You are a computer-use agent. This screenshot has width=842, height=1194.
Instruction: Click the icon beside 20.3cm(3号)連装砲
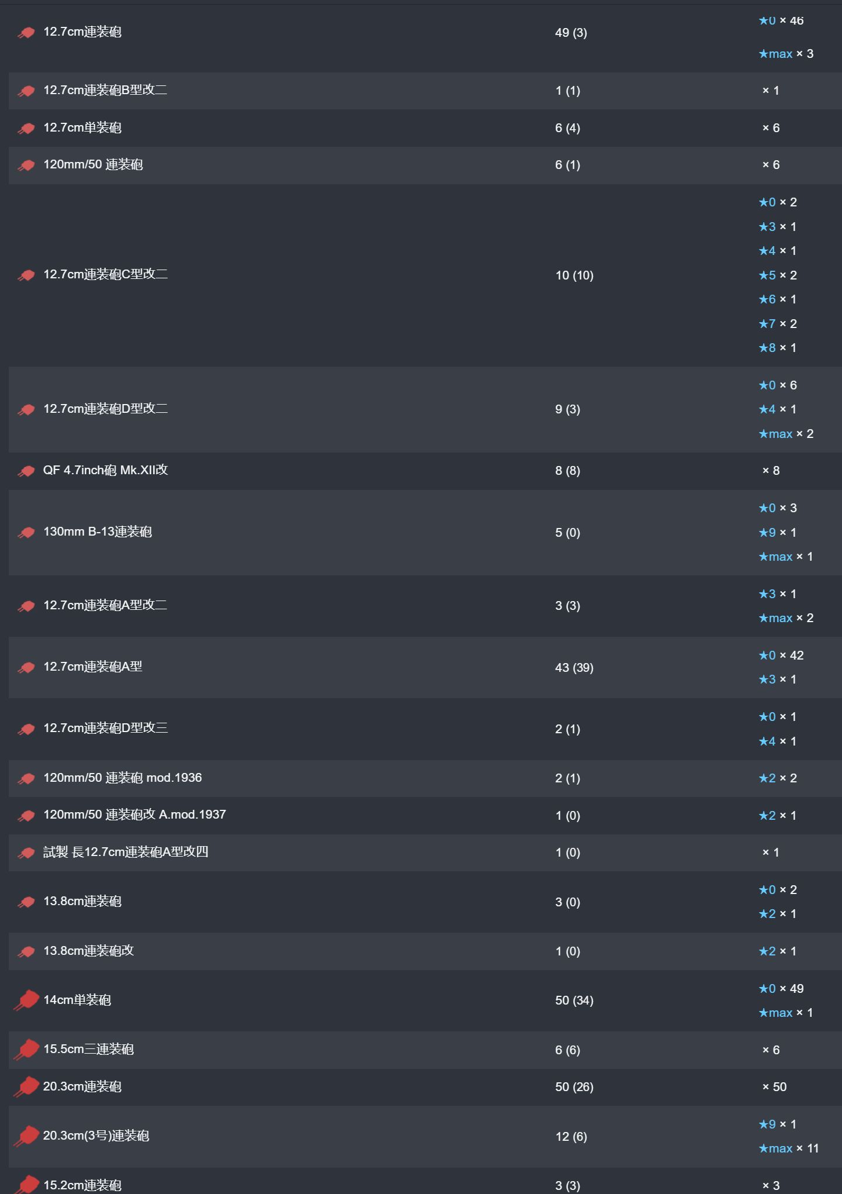tap(27, 1136)
